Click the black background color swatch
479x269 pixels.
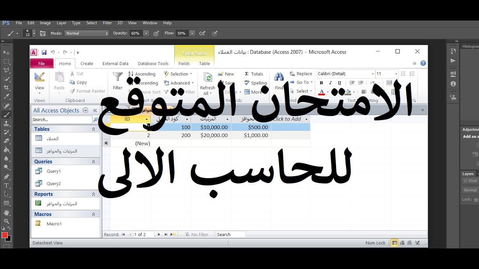click(9, 239)
